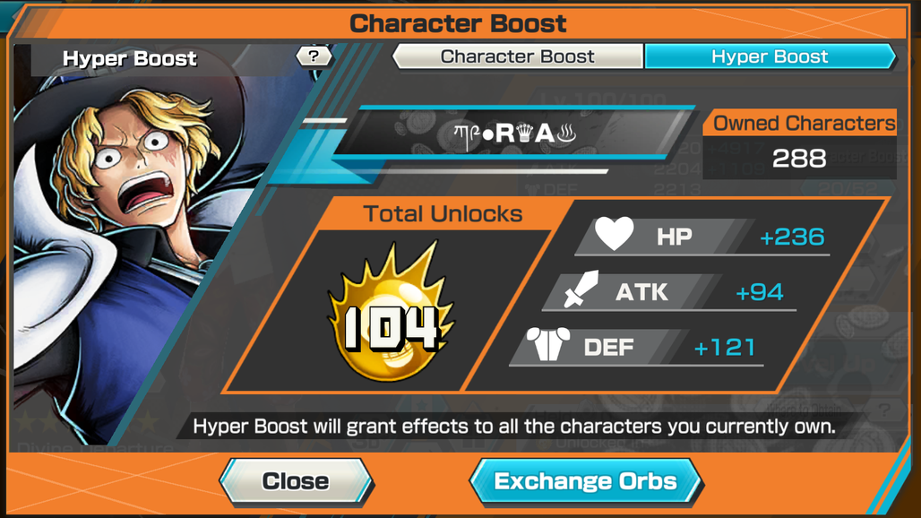This screenshot has width=921, height=518.
Task: Tap the golden orb Total Unlocks icon
Action: click(x=390, y=312)
